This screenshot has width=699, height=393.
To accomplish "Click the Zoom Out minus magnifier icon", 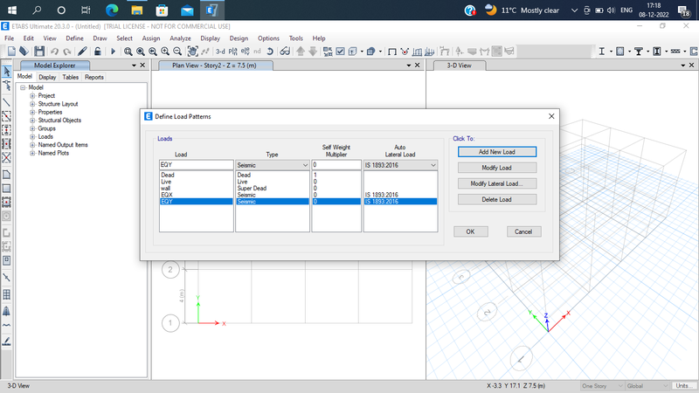I will pos(177,52).
